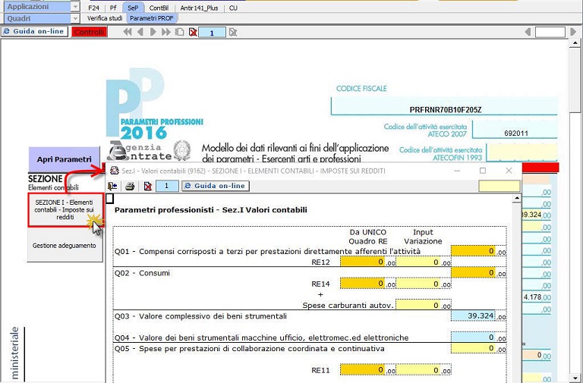Click the exit door icon in Sez.I window

click(x=112, y=186)
